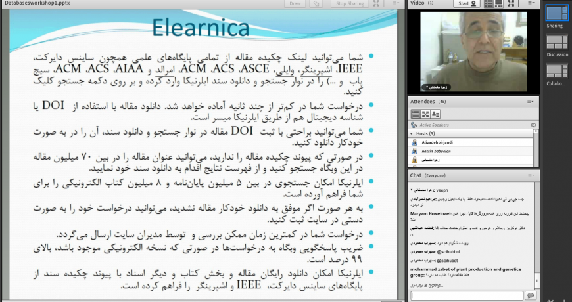The width and height of the screenshot is (572, 302).
Task: Select the Sharing layout thumbnail
Action: pos(556,13)
